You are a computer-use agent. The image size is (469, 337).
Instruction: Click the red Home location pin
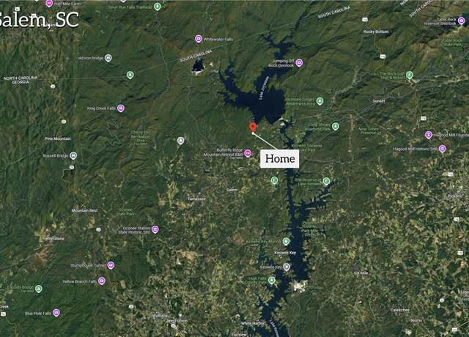(x=253, y=127)
